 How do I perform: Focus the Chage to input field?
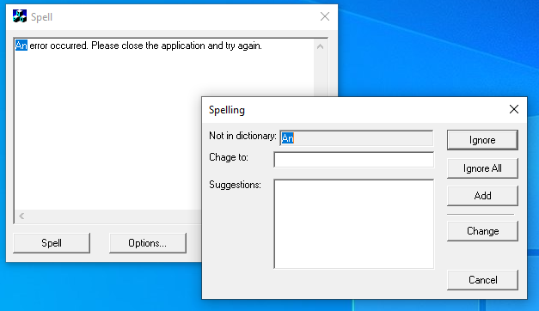point(353,160)
